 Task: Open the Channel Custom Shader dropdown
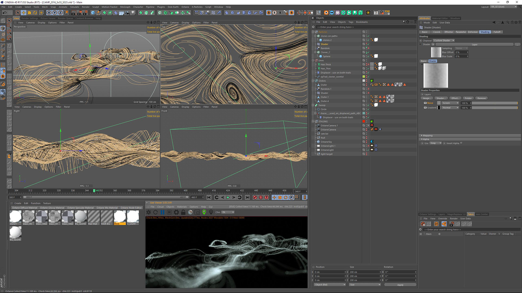(444, 40)
